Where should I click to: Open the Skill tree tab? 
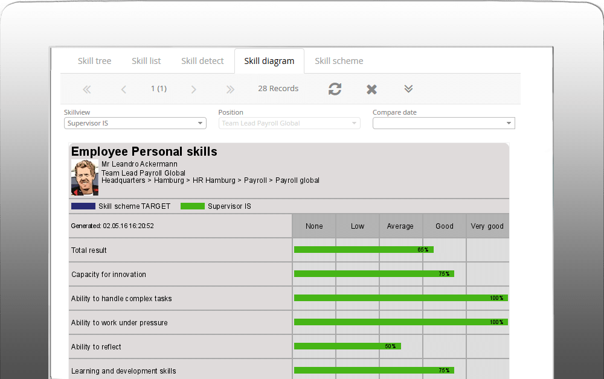click(94, 61)
